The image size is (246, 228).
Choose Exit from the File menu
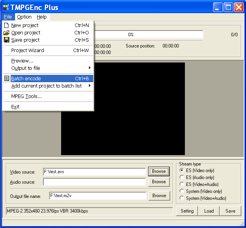tap(48, 107)
